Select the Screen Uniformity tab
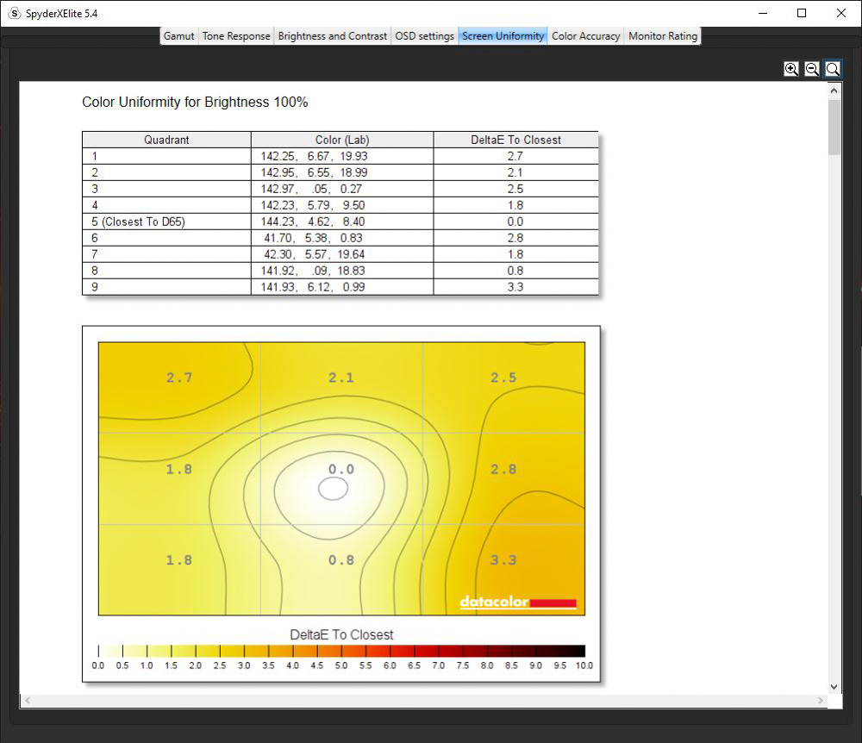 (503, 36)
